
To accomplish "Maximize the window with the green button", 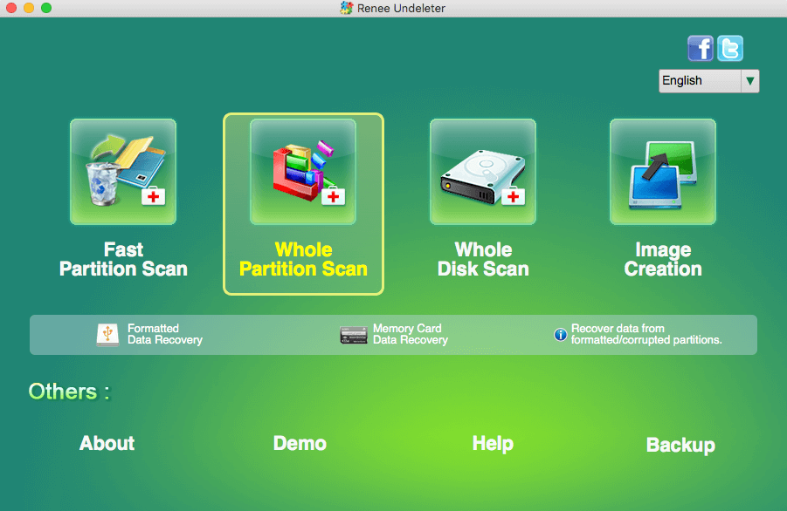I will (x=46, y=8).
